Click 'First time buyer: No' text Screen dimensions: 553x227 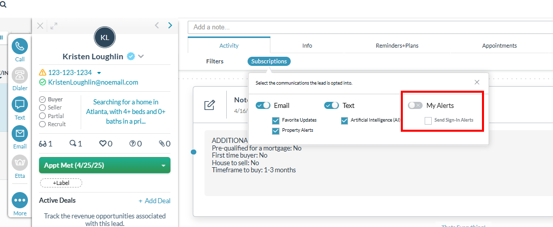pos(240,155)
